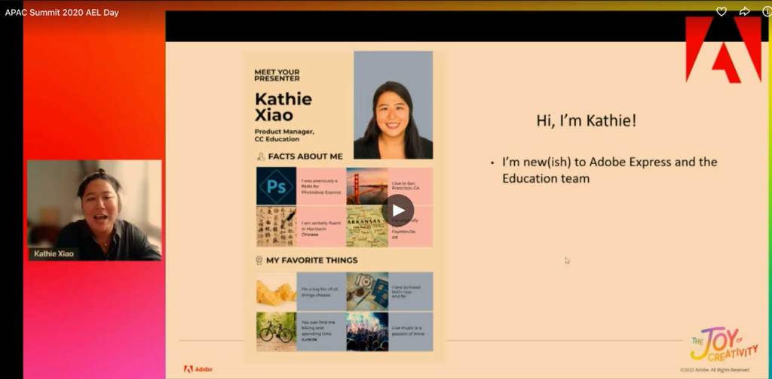This screenshot has height=379, width=772.
Task: Click the small Adobe logo in slide footer
Action: point(198,369)
